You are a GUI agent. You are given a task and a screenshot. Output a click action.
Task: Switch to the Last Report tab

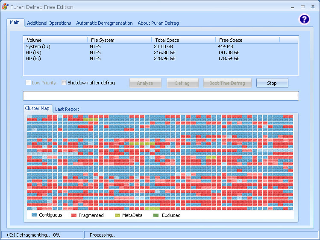tap(67, 109)
